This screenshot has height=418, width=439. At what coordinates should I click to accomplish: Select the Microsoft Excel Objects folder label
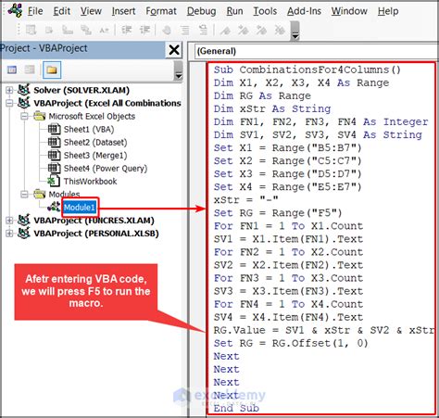[92, 117]
